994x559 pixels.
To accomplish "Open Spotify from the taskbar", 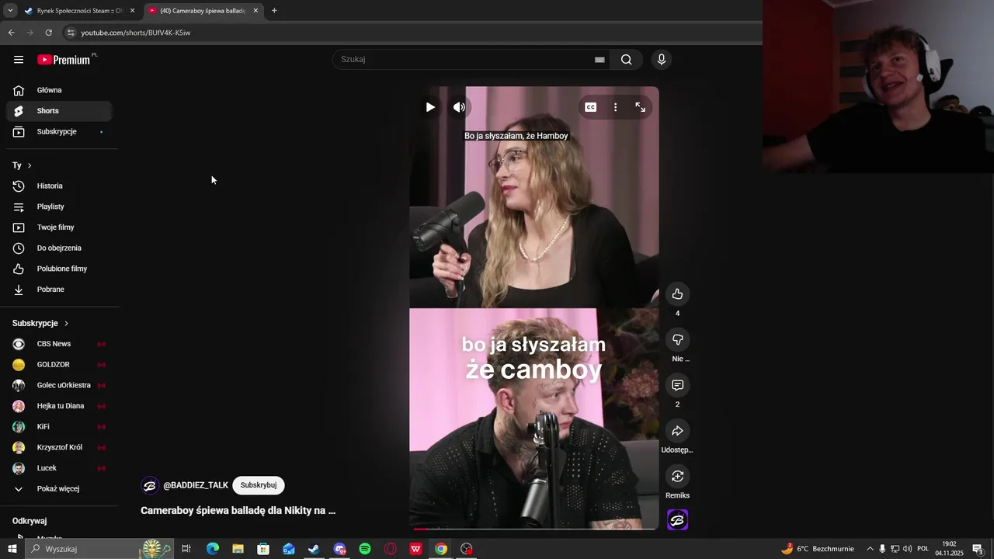I will pos(365,549).
